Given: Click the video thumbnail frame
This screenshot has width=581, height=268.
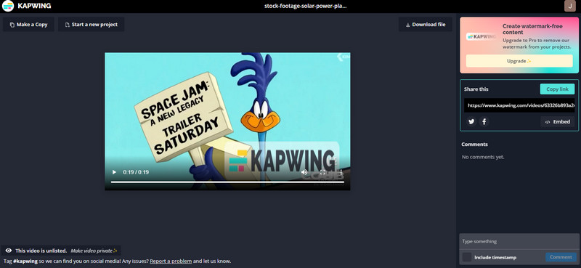Looking at the screenshot, I should [227, 121].
